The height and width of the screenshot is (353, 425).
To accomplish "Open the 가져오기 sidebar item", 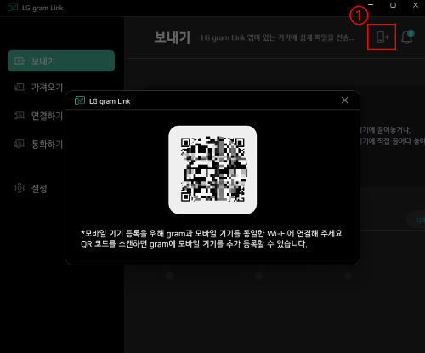I will click(x=38, y=87).
